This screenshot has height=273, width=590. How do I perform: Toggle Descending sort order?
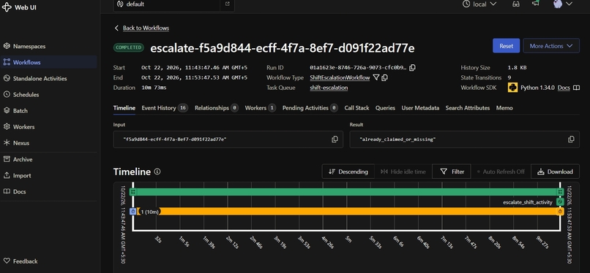pos(348,172)
